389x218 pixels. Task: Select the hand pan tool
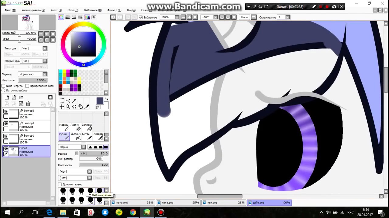click(x=81, y=107)
